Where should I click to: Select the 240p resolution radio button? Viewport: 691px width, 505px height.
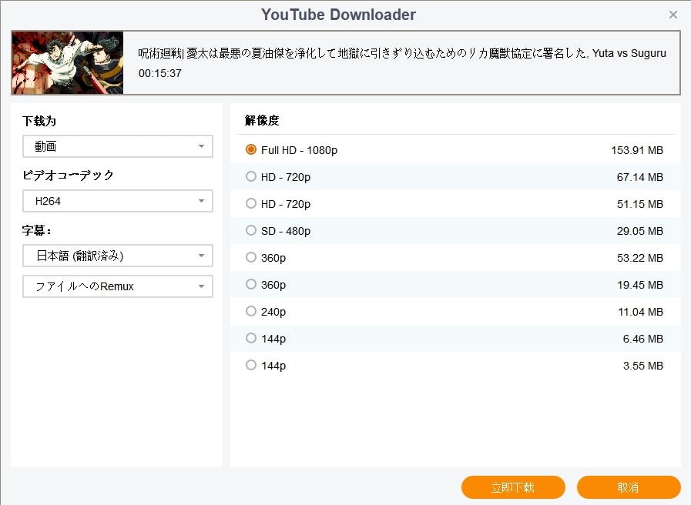pyautogui.click(x=251, y=311)
